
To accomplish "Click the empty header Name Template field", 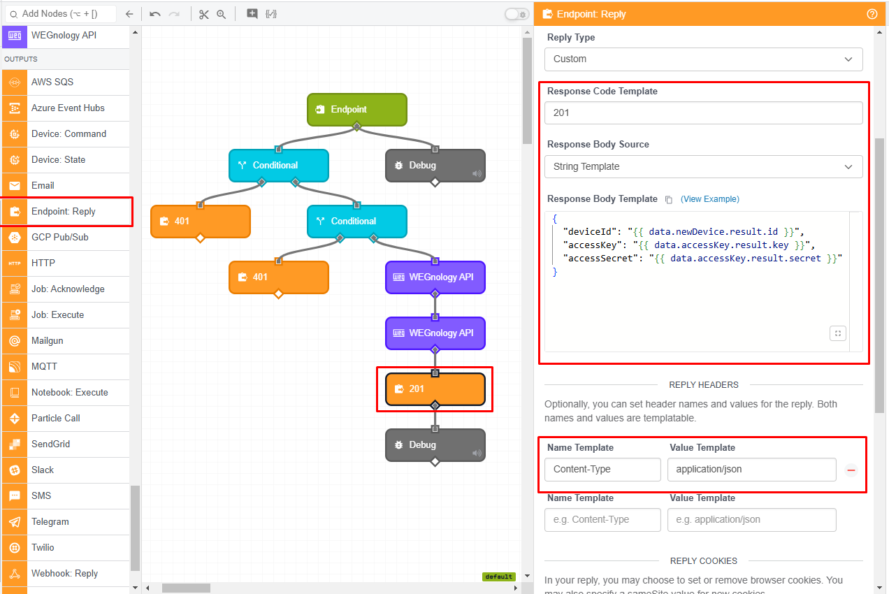I will tap(603, 520).
